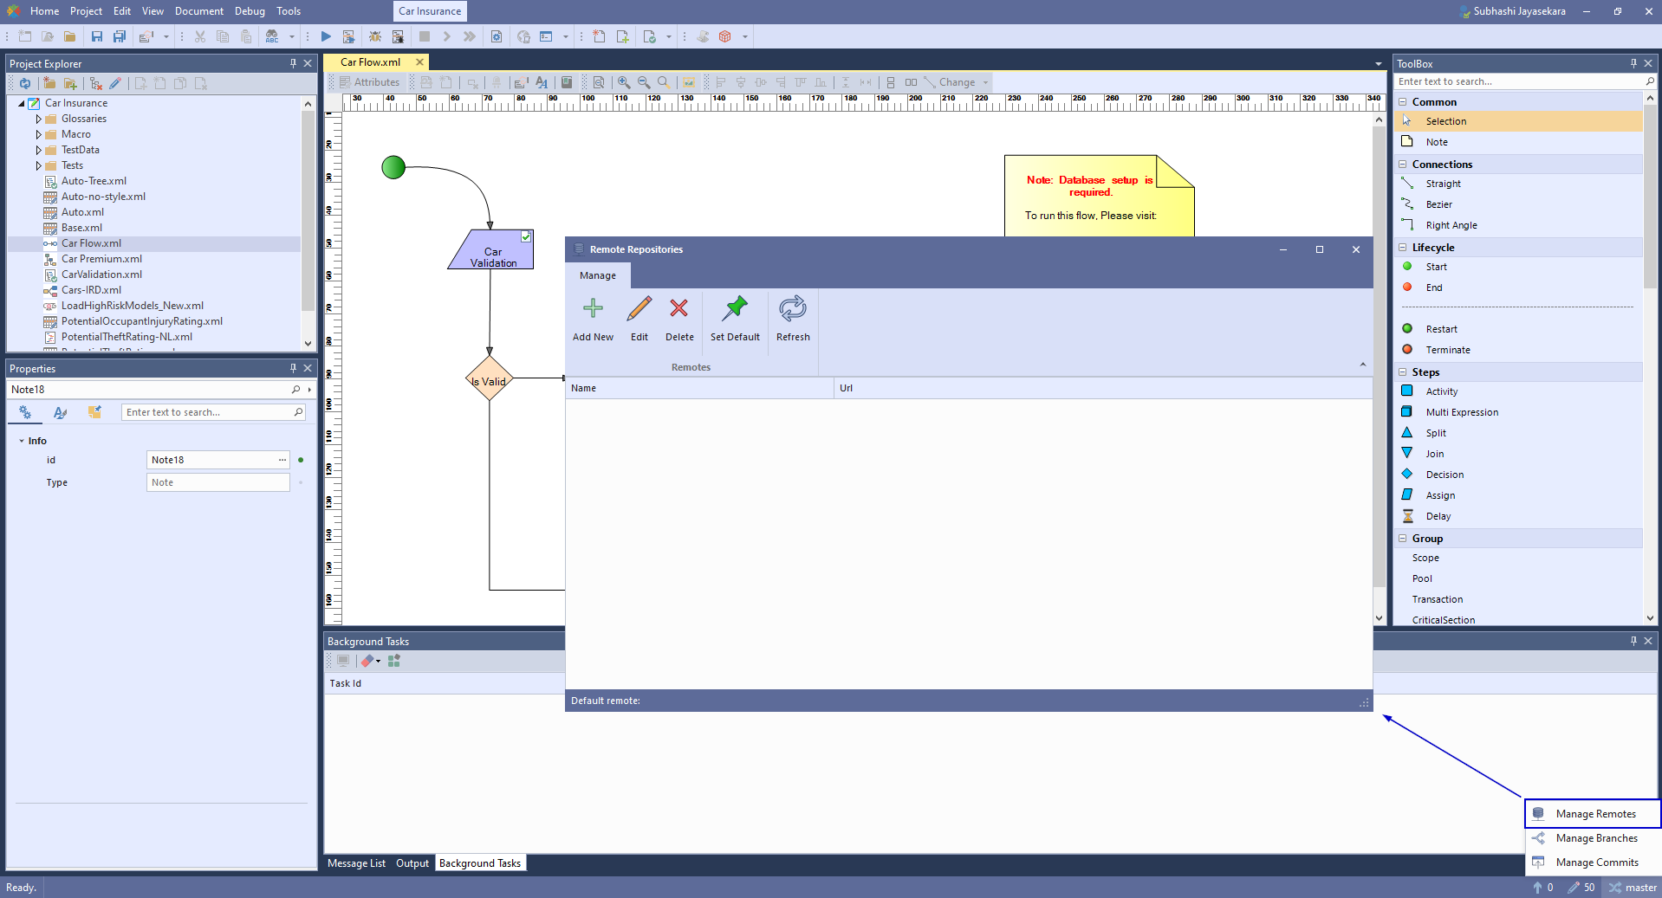Toggle auto-hide pin on ToolBox panel
Screen dimensions: 1662x898
[x=1633, y=63]
